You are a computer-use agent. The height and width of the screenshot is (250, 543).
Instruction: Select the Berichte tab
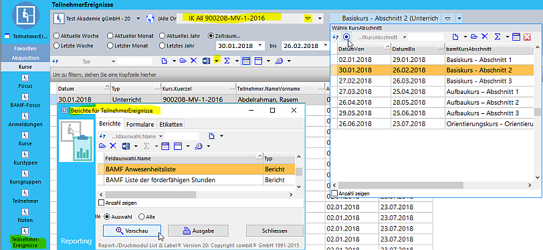110,123
